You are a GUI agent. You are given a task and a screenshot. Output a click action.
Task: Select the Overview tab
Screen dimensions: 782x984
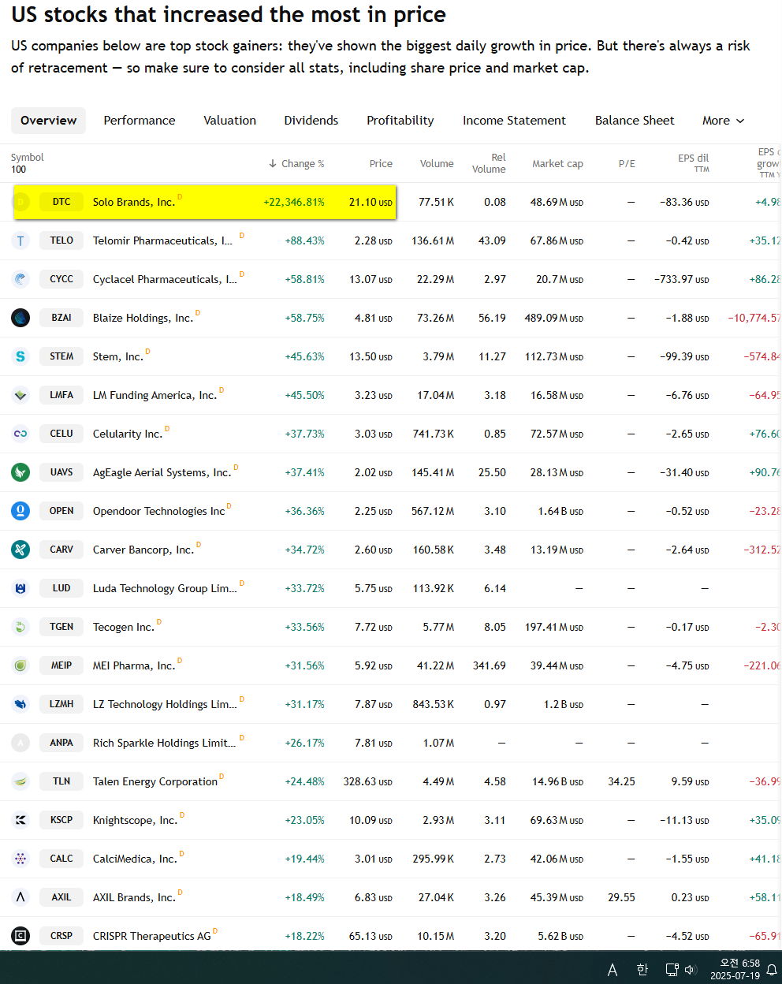pos(48,121)
